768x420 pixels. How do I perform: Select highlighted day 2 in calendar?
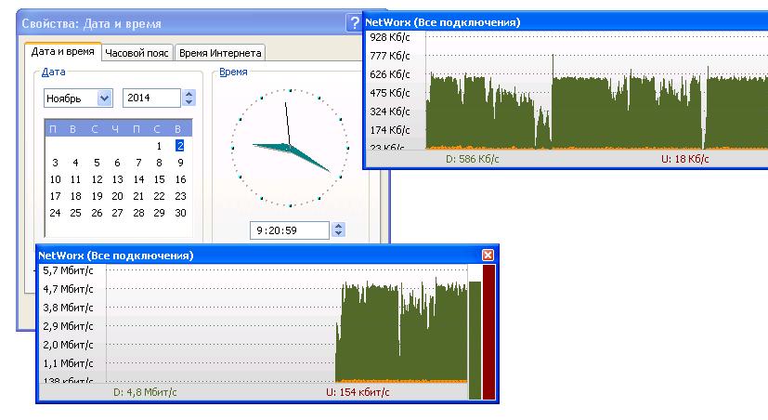[x=180, y=146]
